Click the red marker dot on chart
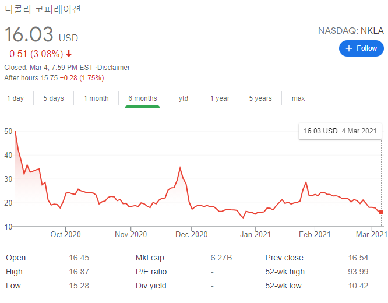Screen dimensions: 388x303 381,212
